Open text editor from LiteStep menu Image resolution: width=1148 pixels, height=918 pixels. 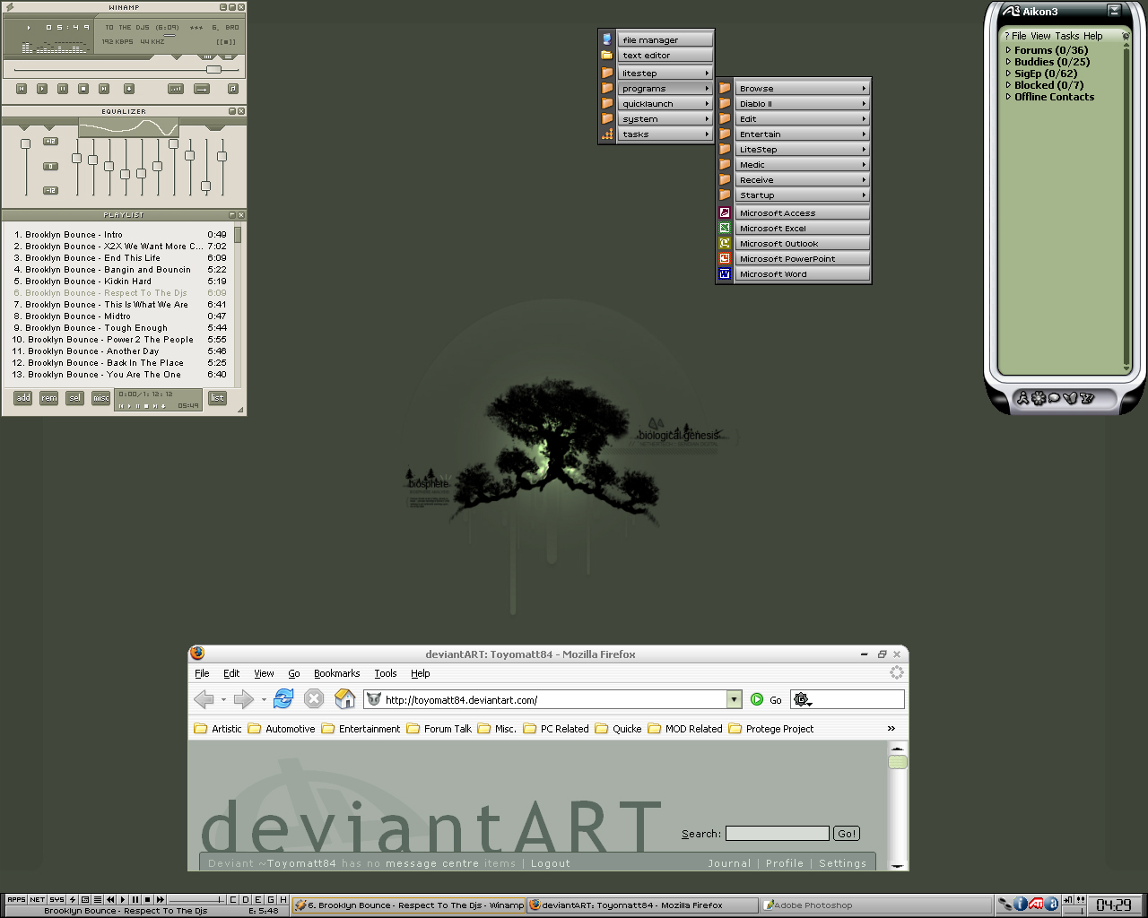665,55
